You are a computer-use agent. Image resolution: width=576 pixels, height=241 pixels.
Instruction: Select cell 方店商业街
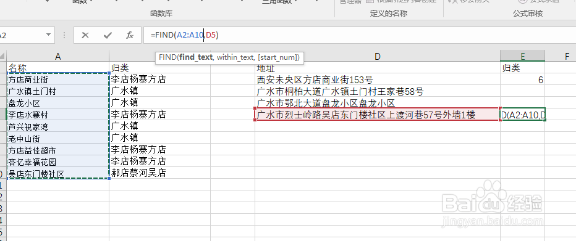(57, 80)
